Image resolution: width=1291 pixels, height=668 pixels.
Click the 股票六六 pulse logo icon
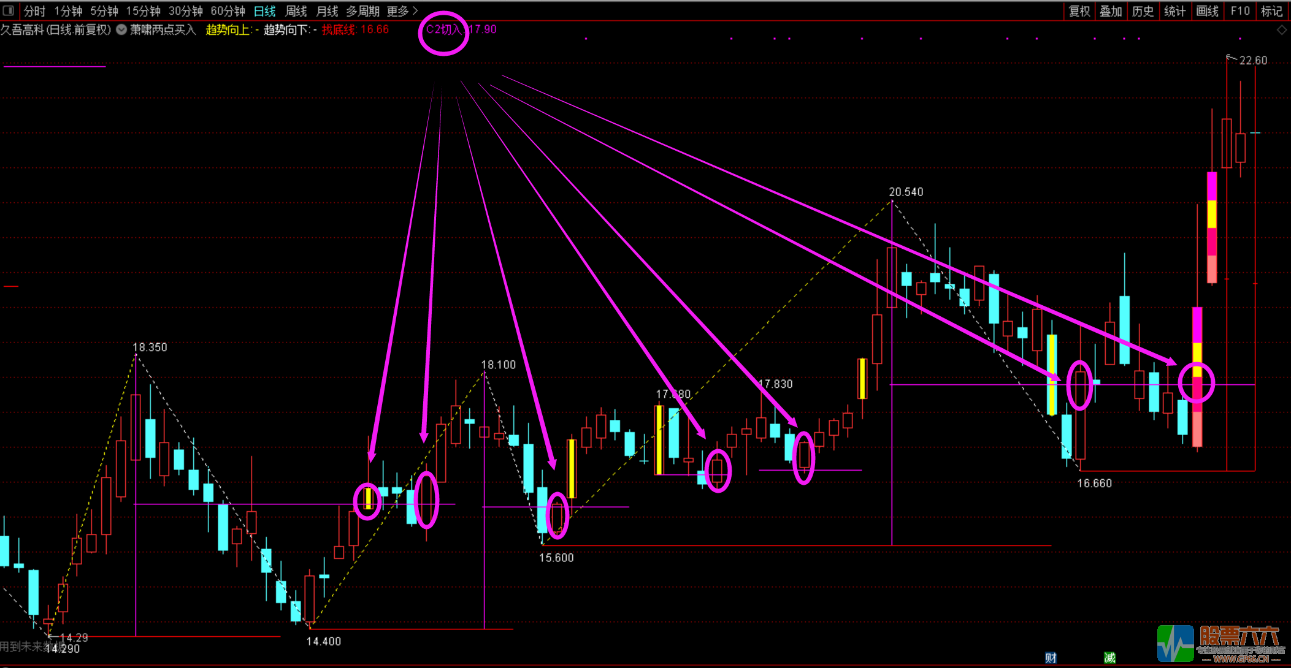(1174, 643)
